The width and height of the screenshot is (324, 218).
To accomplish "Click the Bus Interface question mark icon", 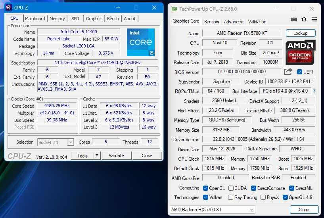I will 314,91.
